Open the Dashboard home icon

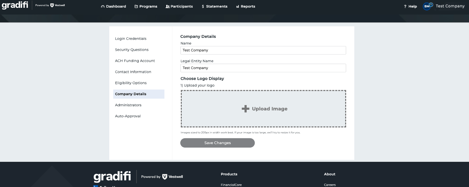click(103, 6)
